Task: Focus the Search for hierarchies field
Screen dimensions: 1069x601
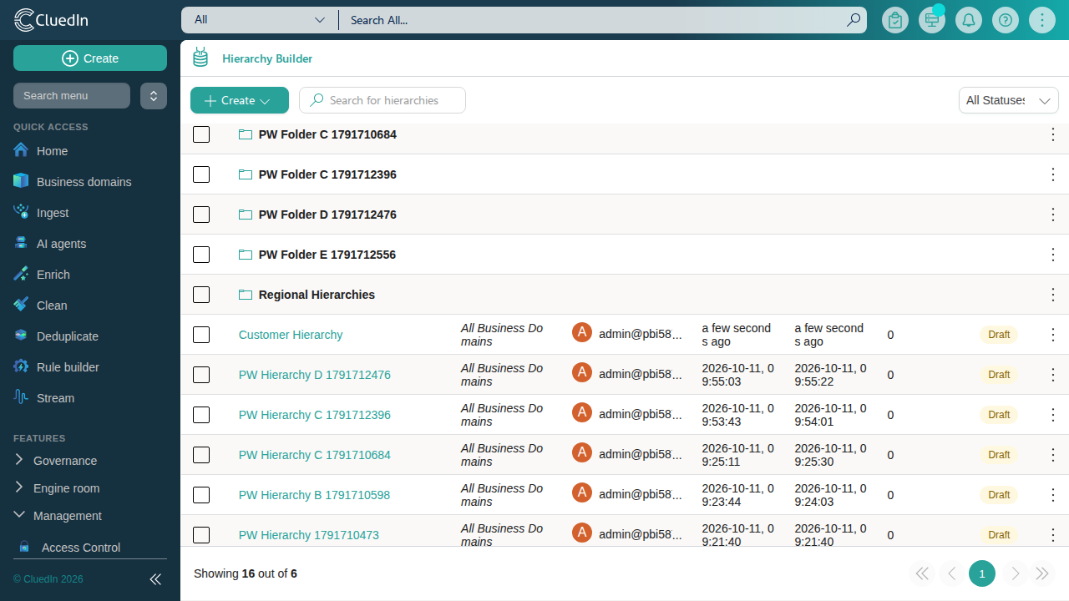Action: [x=383, y=100]
